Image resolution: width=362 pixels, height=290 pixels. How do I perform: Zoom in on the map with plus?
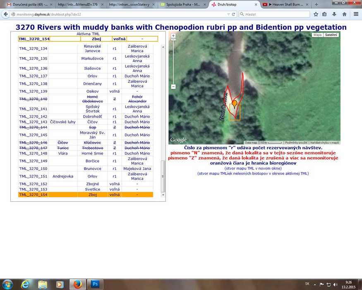pos(173,36)
